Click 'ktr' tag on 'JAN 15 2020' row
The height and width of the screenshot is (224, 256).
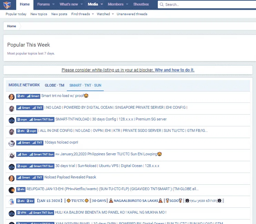click(x=30, y=201)
